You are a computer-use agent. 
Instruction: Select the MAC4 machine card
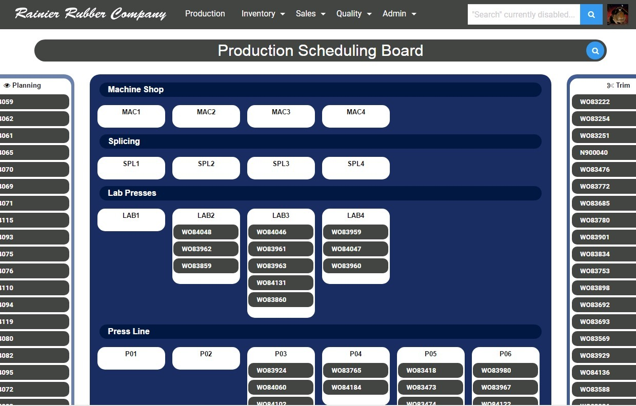(x=356, y=116)
